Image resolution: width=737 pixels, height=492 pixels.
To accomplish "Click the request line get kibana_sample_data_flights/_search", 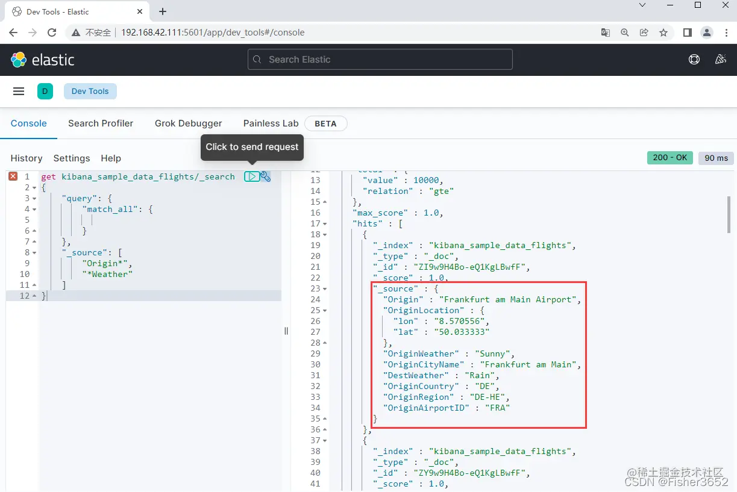I will pyautogui.click(x=138, y=176).
